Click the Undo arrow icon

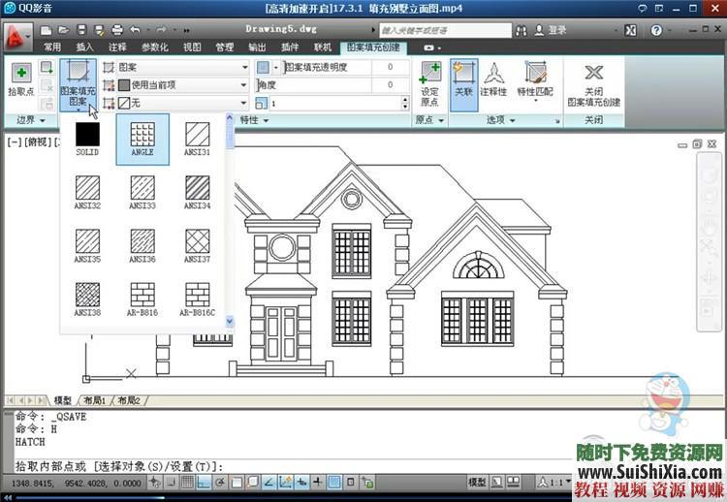(136, 31)
